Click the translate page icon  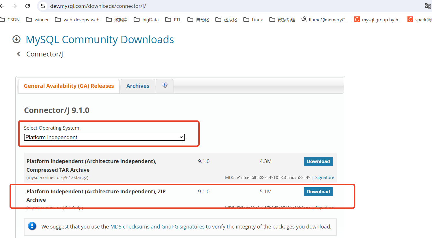[428, 6]
